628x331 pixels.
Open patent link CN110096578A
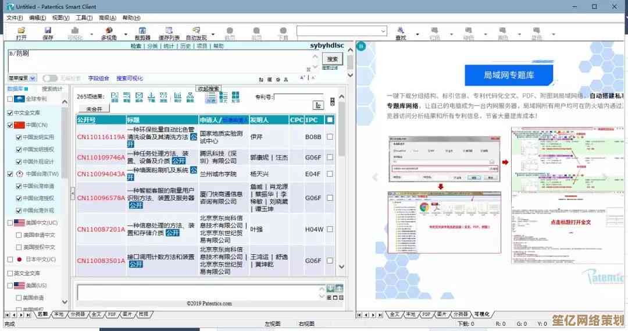coord(101,198)
